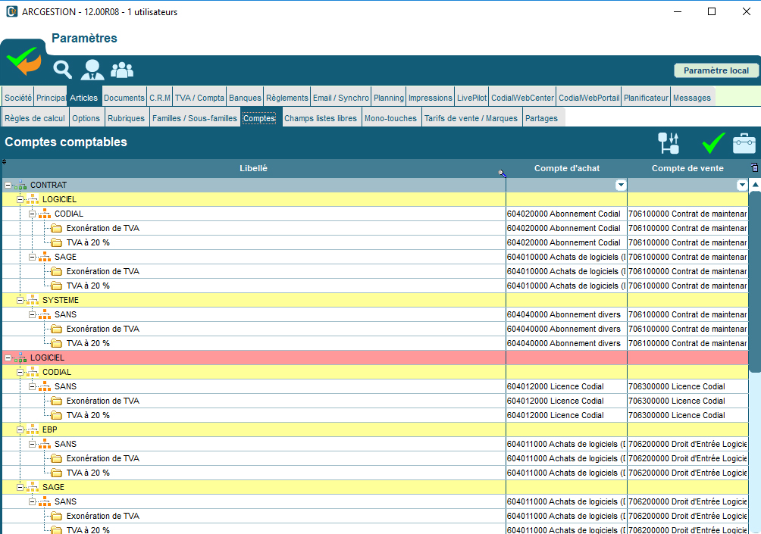Click the magnifying glass search icon
Image resolution: width=761 pixels, height=534 pixels.
coord(62,70)
